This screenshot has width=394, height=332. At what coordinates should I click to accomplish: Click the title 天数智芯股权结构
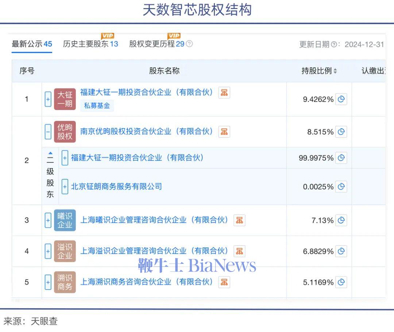[x=197, y=10]
